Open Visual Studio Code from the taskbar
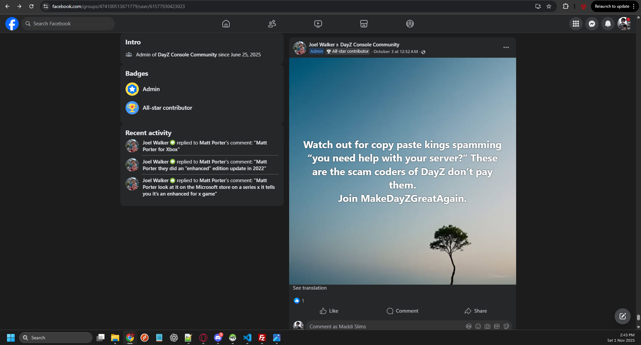The height and width of the screenshot is (345, 641). 247,338
